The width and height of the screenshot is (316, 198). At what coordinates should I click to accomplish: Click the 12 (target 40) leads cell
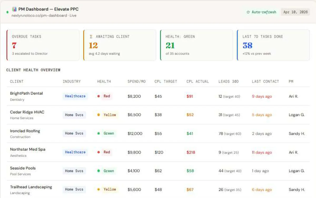(229, 96)
